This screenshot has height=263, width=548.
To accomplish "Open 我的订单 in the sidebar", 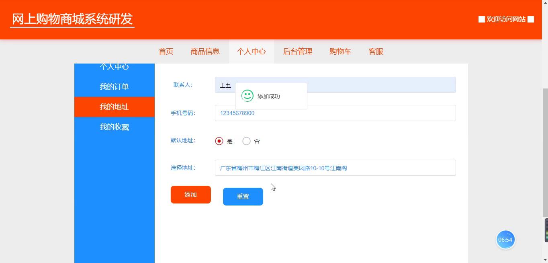I will 114,87.
